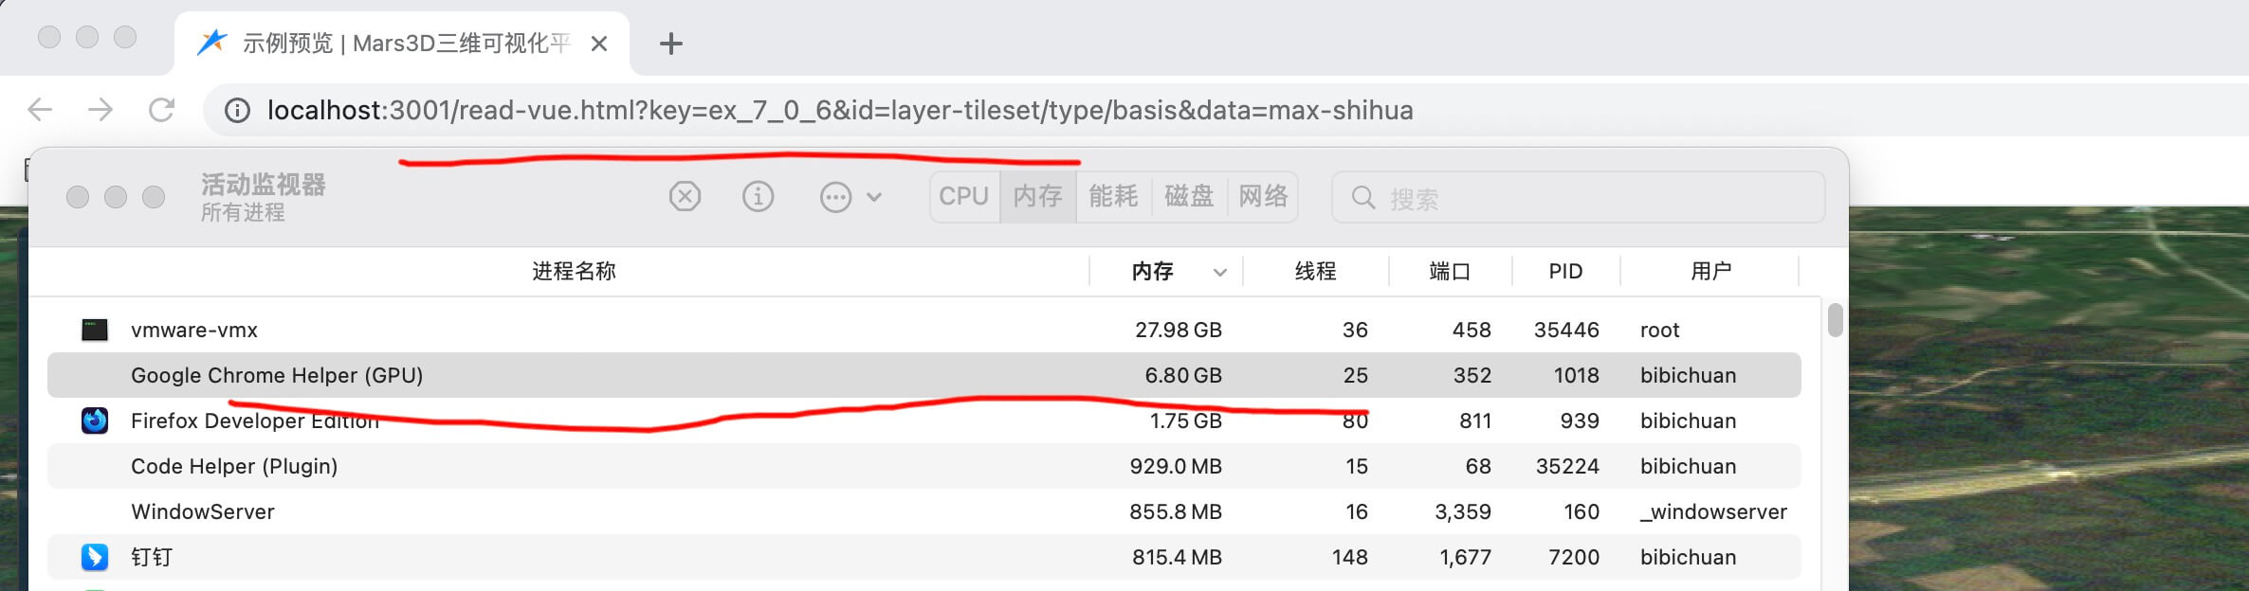Switch to the 磁盘 disk tab
2249x591 pixels.
point(1189,196)
